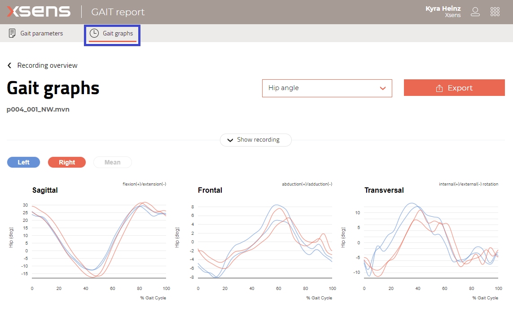Enable the Mean curve display
Image resolution: width=513 pixels, height=320 pixels.
click(112, 162)
